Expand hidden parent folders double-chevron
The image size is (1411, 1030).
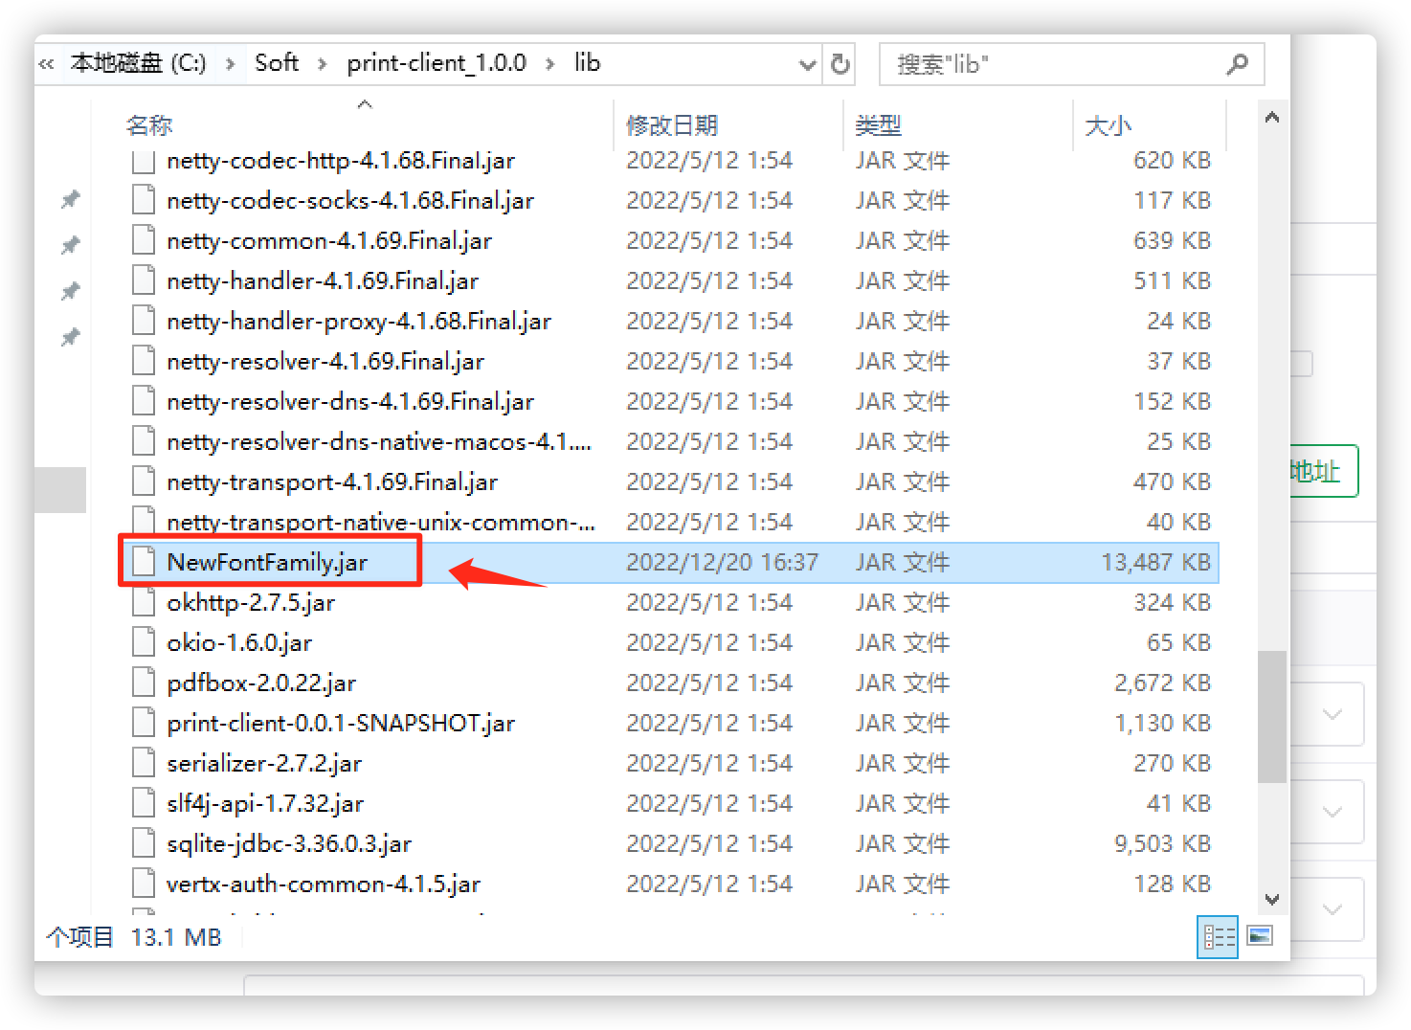(46, 64)
